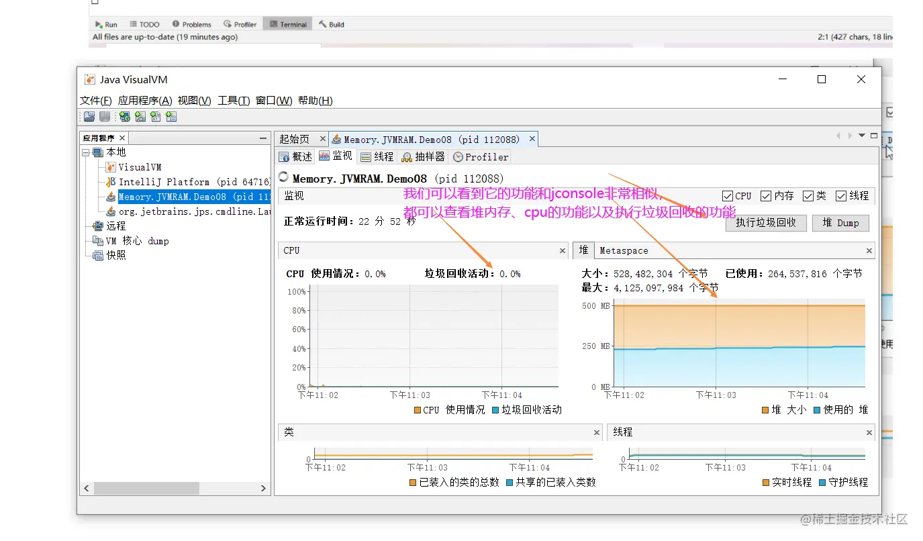The height and width of the screenshot is (541, 923).
Task: Click the Java VisualVM title bar icon
Action: [x=90, y=79]
